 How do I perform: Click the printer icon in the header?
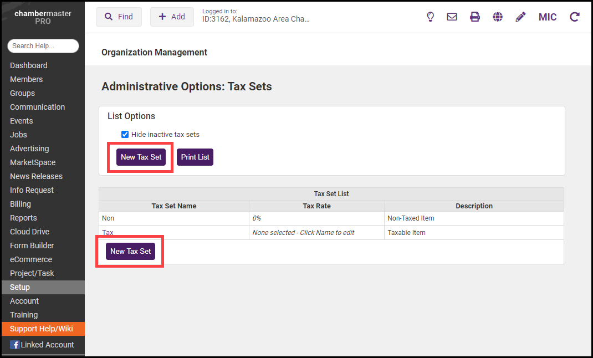pyautogui.click(x=475, y=17)
